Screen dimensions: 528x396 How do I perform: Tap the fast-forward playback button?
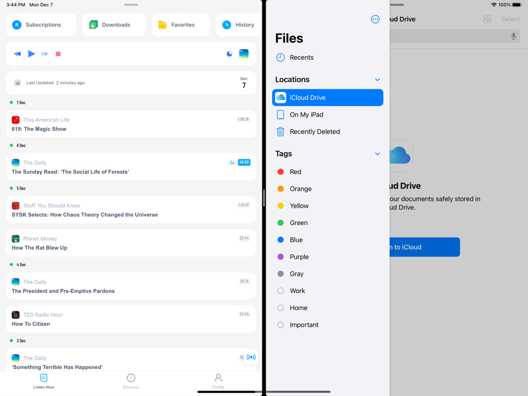point(45,54)
